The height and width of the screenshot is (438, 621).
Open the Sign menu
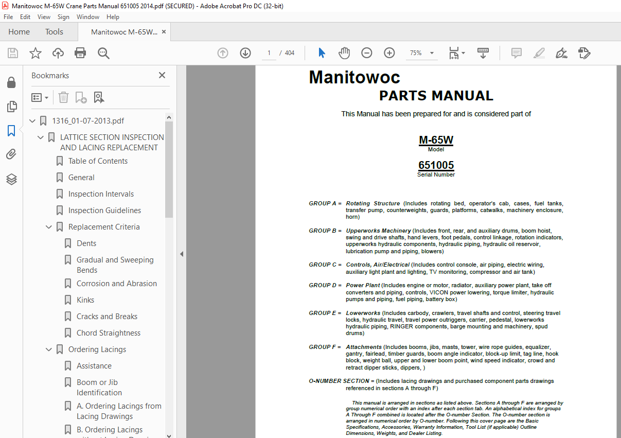tap(63, 17)
